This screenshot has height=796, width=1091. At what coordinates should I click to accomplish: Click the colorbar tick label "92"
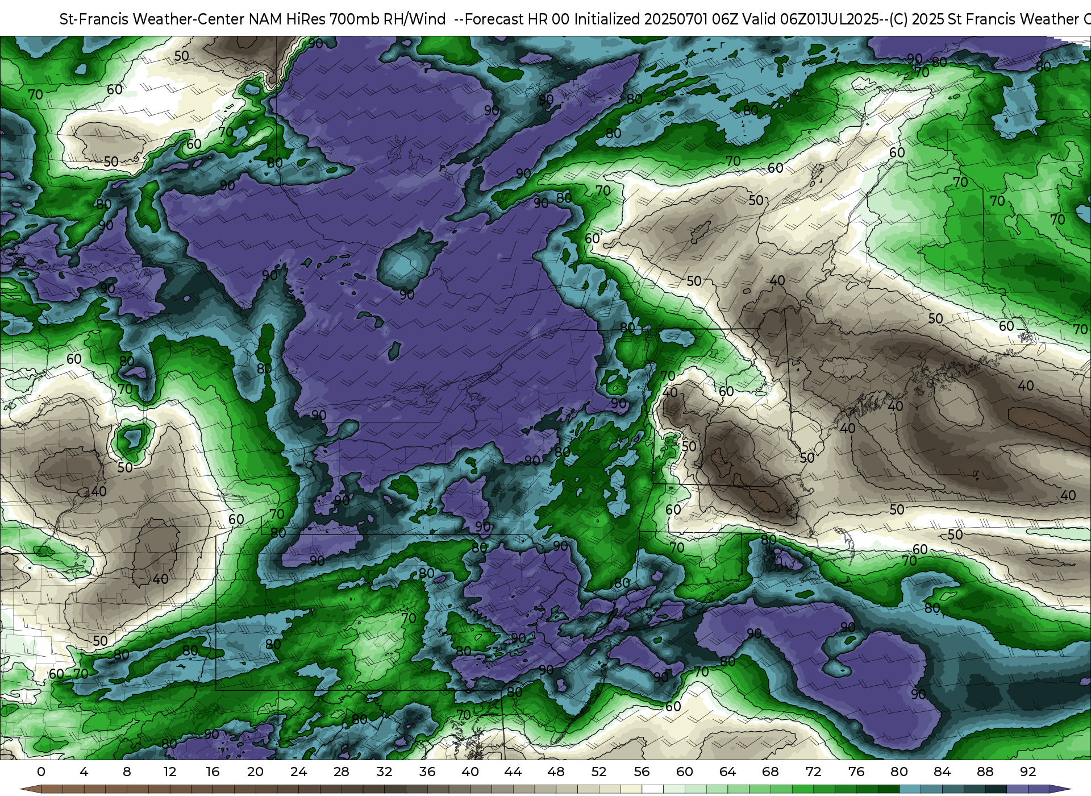pos(1028,772)
